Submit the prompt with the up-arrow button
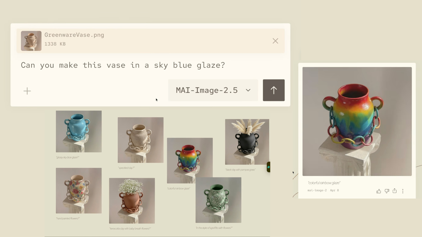422x237 pixels. coord(274,90)
